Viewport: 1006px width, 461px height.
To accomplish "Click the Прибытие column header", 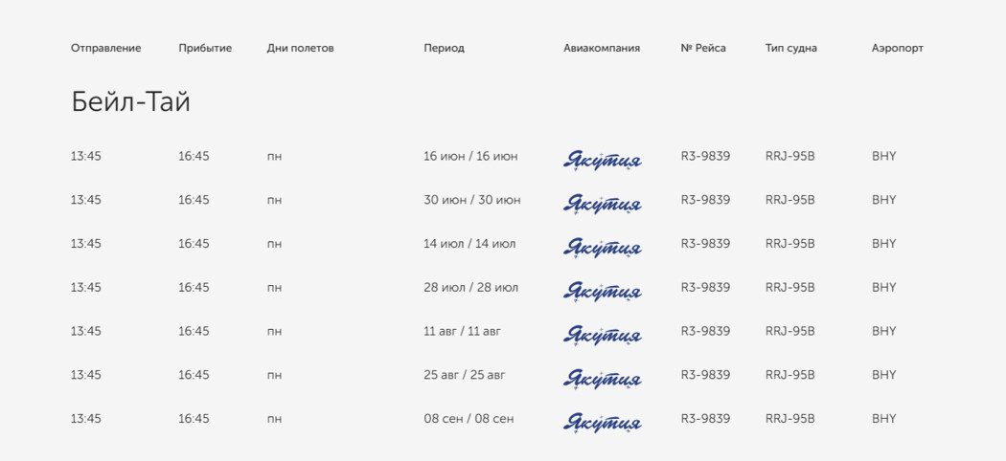I will (x=205, y=49).
